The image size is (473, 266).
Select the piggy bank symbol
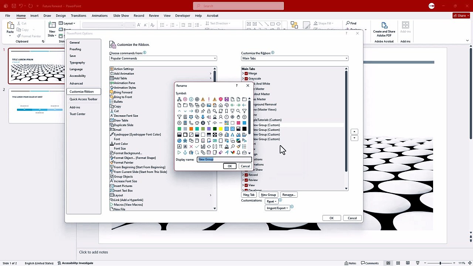pyautogui.click(x=197, y=123)
